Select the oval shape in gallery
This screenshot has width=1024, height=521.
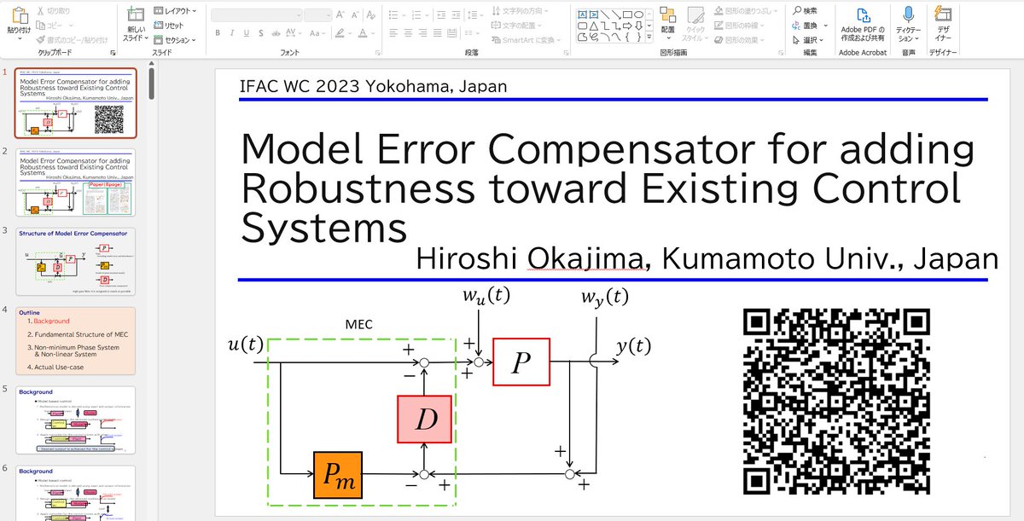[638, 14]
